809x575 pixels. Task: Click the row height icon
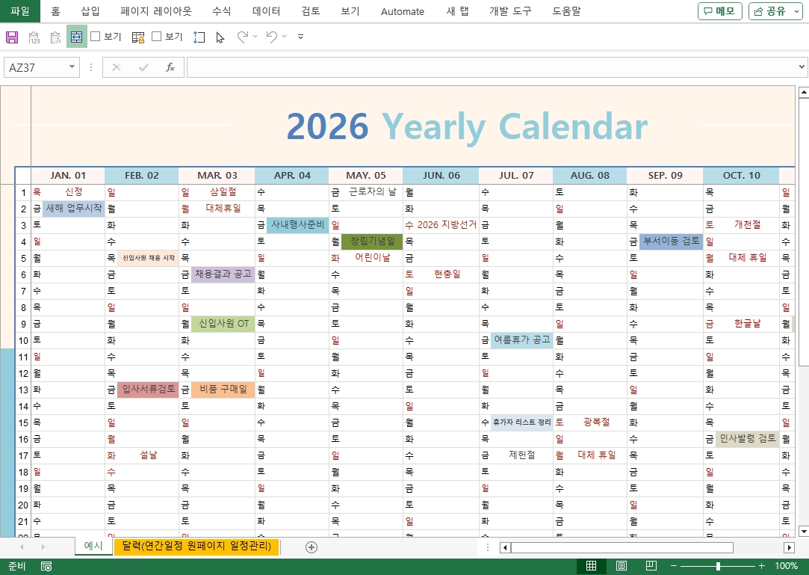[x=199, y=37]
